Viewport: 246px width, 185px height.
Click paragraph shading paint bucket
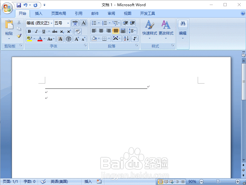(x=94, y=39)
